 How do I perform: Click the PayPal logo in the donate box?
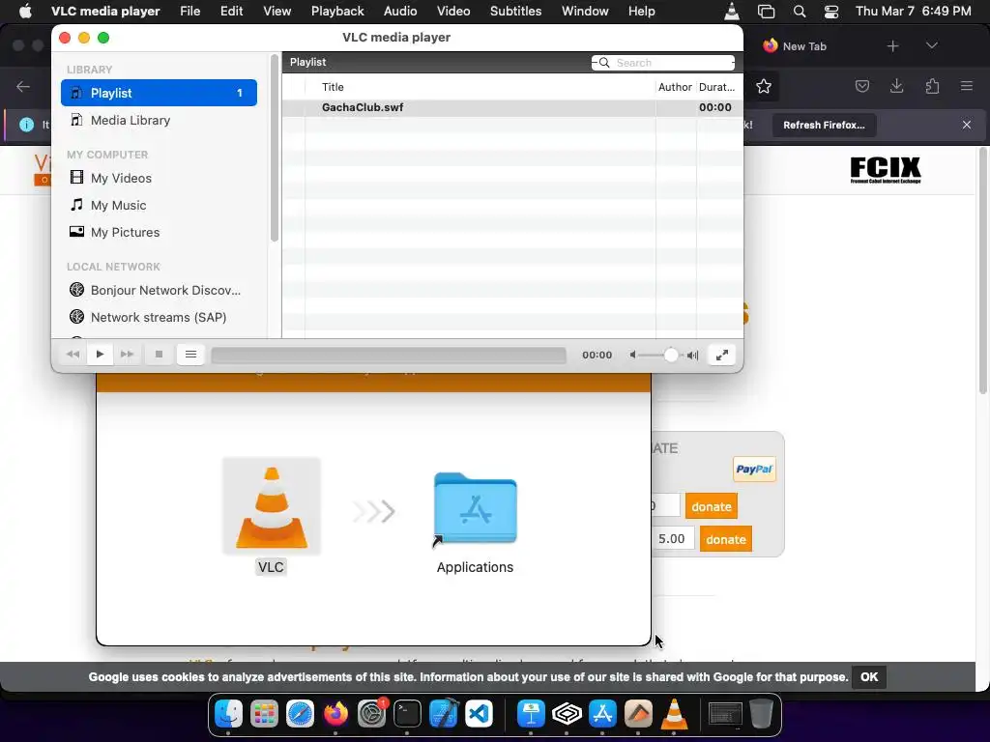click(x=754, y=470)
